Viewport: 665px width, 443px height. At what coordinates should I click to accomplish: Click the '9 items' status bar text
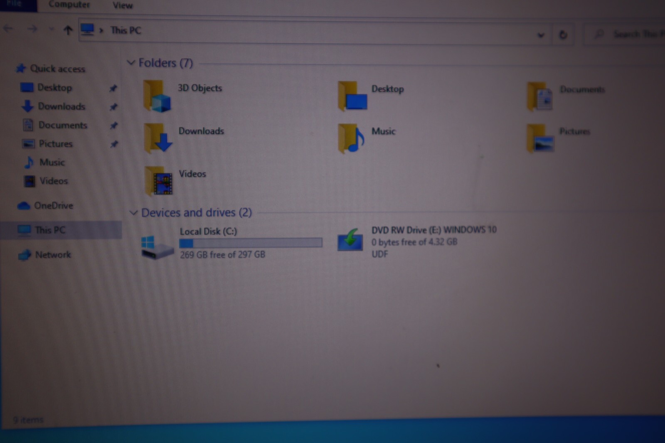point(28,420)
